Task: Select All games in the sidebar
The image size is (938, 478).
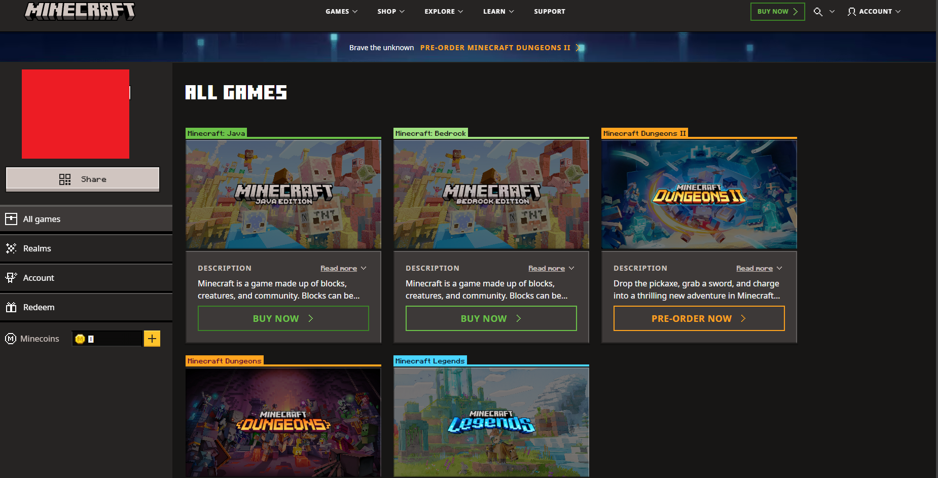Action: (86, 219)
